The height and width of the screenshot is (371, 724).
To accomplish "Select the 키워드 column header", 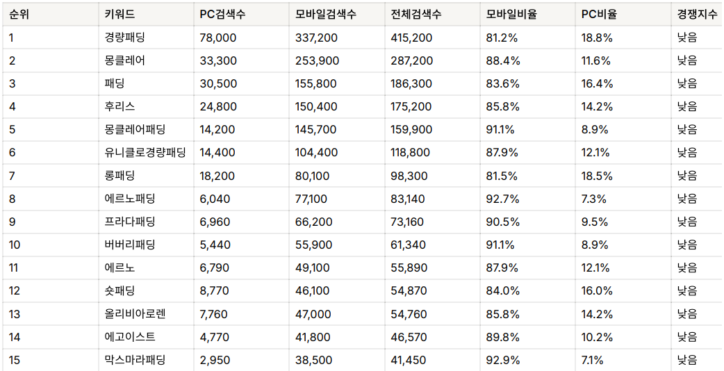I will pos(146,15).
